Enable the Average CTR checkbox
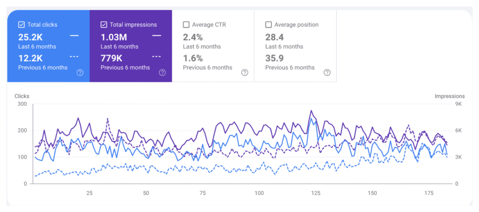Image resolution: width=479 pixels, height=212 pixels. [186, 25]
